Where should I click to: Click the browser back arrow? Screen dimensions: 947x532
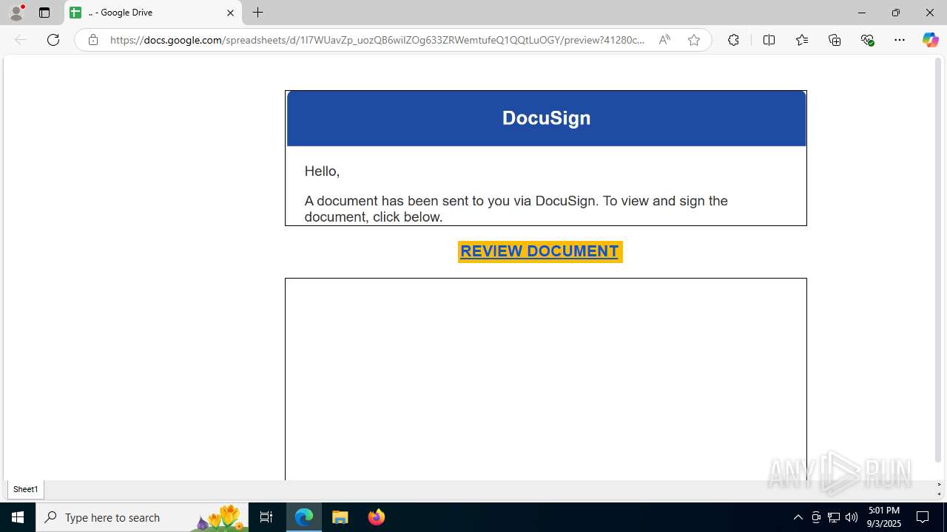click(21, 40)
